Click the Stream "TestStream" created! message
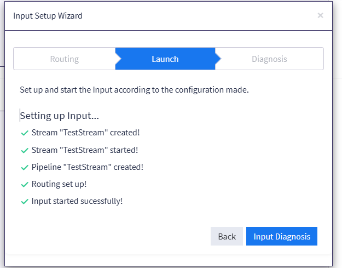 85,133
